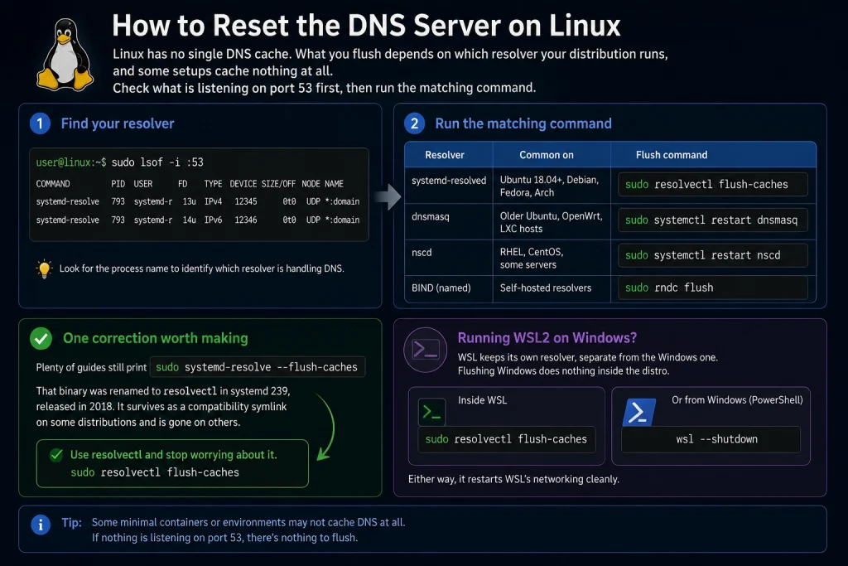This screenshot has height=566, width=848.
Task: Click the sudo systemctl restart nscd command
Action: 713,255
